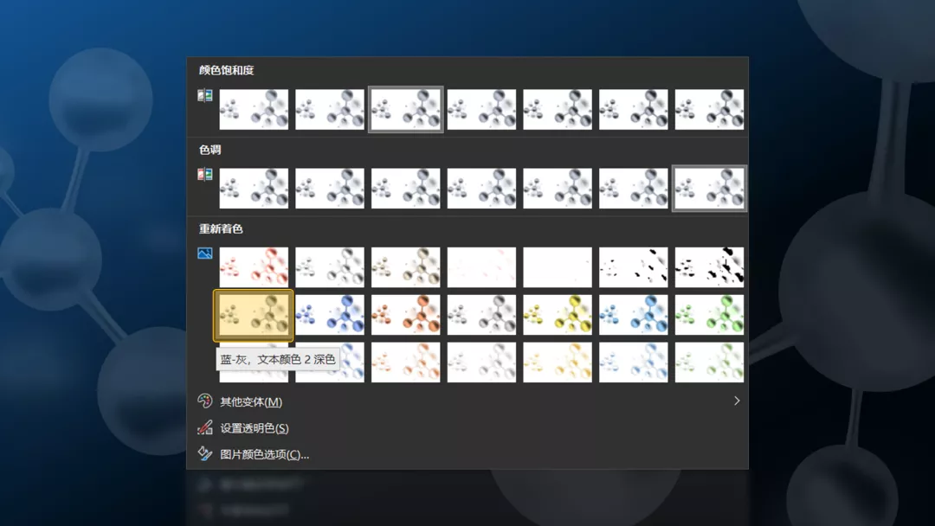Apply the dark green recolor thumbnail
Viewport: 935px width, 526px height.
pos(709,315)
